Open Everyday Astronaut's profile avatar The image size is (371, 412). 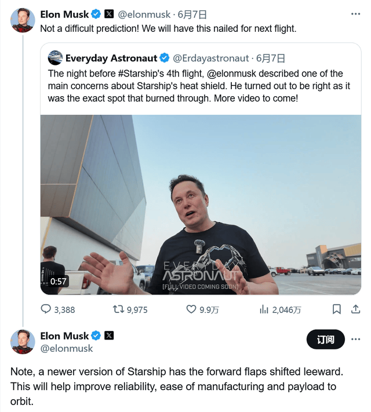[55, 58]
